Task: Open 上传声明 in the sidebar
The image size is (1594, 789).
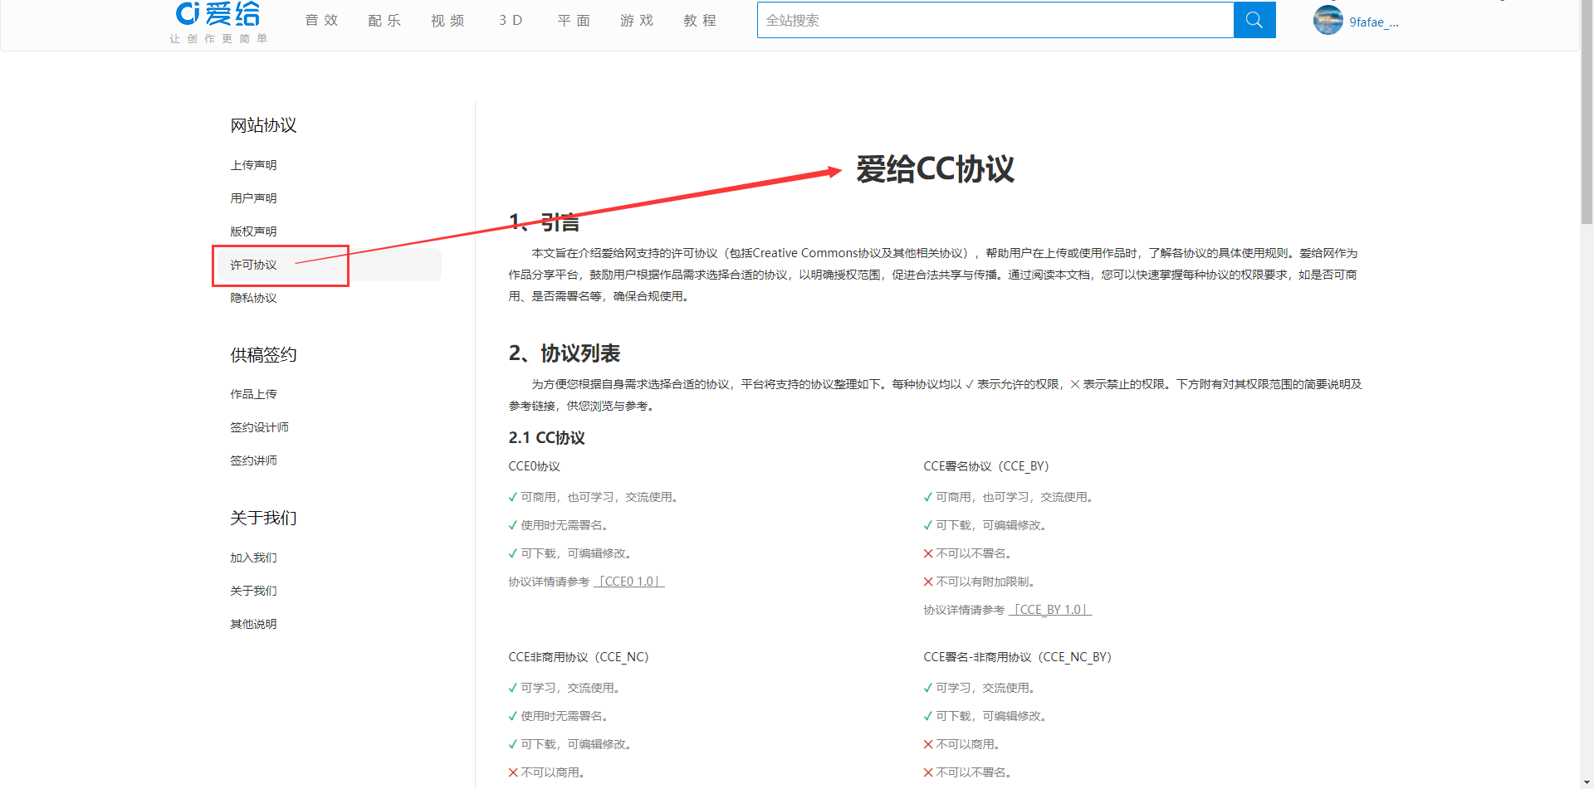Action: click(253, 165)
